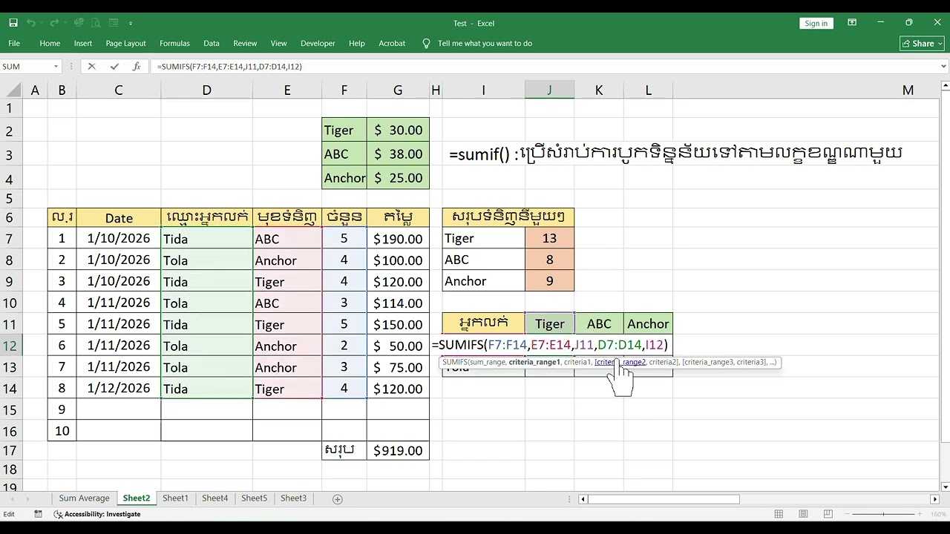The width and height of the screenshot is (950, 534).
Task: Add a new sheet with plus icon
Action: click(338, 499)
